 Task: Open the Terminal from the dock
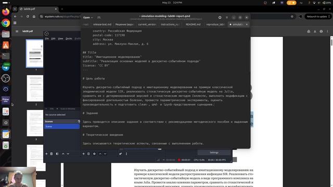point(6,56)
